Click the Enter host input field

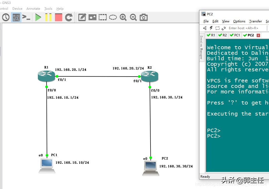tap(246, 28)
